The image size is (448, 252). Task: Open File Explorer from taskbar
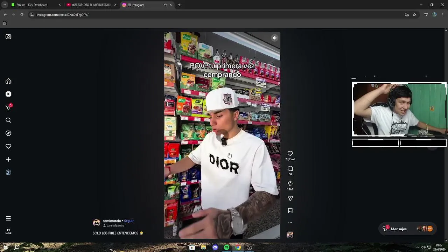(x=204, y=247)
